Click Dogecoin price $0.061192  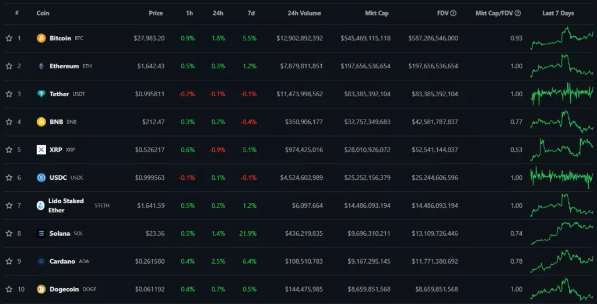(x=150, y=289)
